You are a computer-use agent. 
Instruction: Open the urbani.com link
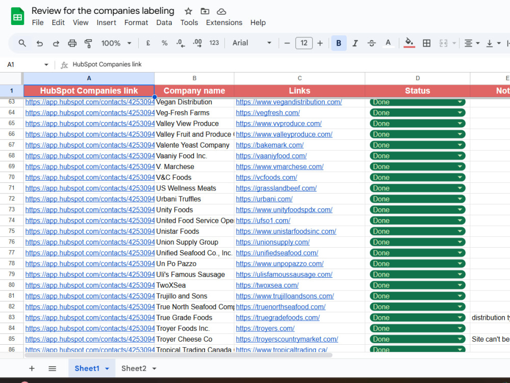click(264, 199)
